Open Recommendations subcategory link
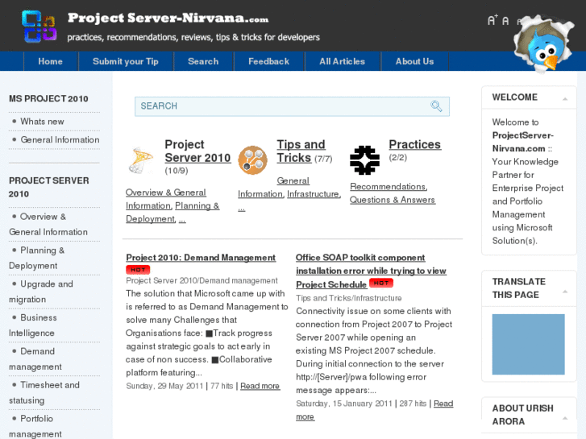The image size is (586, 439). (x=388, y=186)
